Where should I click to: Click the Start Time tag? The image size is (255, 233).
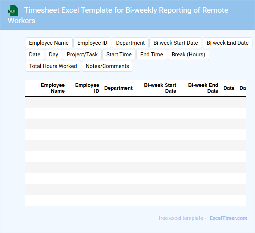pyautogui.click(x=119, y=55)
